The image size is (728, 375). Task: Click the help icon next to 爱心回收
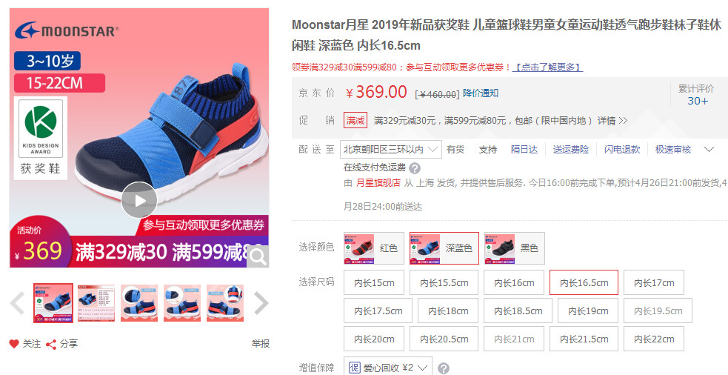(444, 368)
